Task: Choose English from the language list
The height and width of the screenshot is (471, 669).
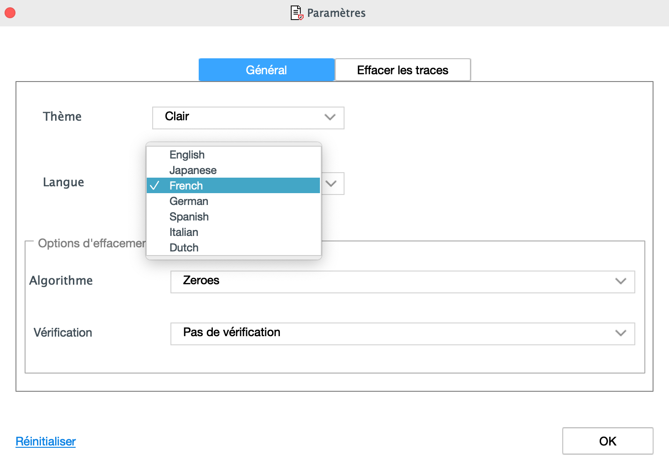Action: pyautogui.click(x=233, y=155)
